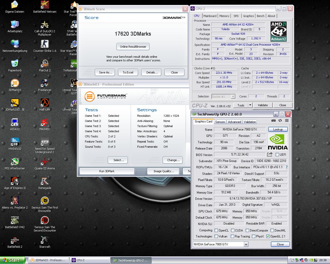Switch to Validation tab in GPU-Z
The height and width of the screenshot is (264, 330).
[x=250, y=122]
